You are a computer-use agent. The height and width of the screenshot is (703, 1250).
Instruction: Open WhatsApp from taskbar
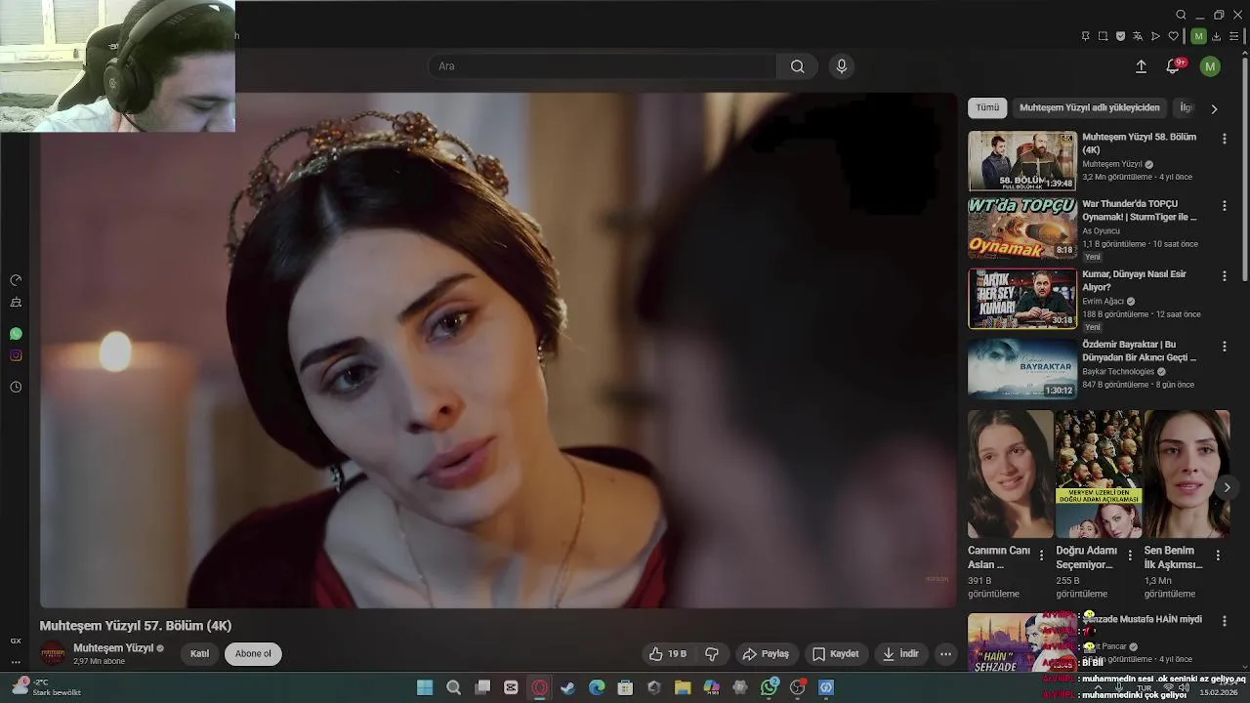770,688
